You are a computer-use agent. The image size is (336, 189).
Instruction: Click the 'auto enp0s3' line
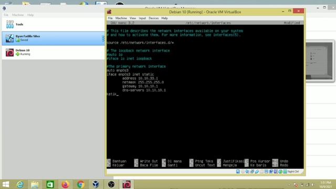pos(118,70)
